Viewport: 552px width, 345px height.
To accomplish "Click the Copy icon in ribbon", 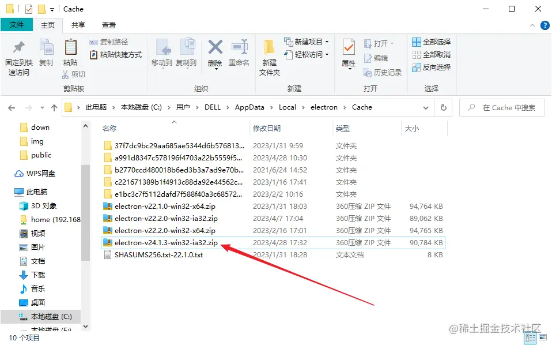I will tap(46, 47).
